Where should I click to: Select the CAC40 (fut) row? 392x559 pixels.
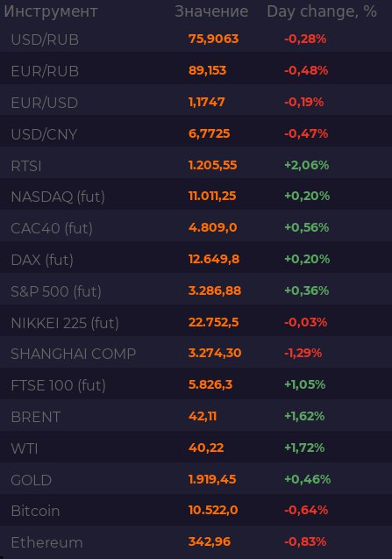pos(196,228)
